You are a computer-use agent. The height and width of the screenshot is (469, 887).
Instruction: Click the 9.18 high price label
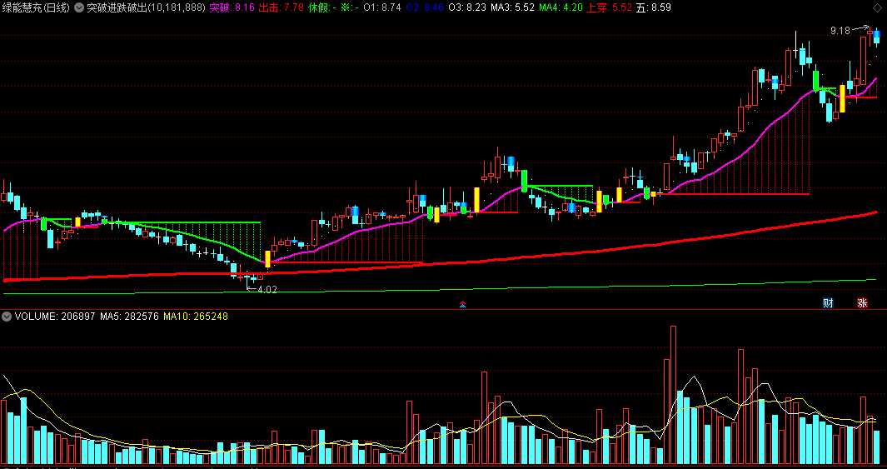[840, 31]
